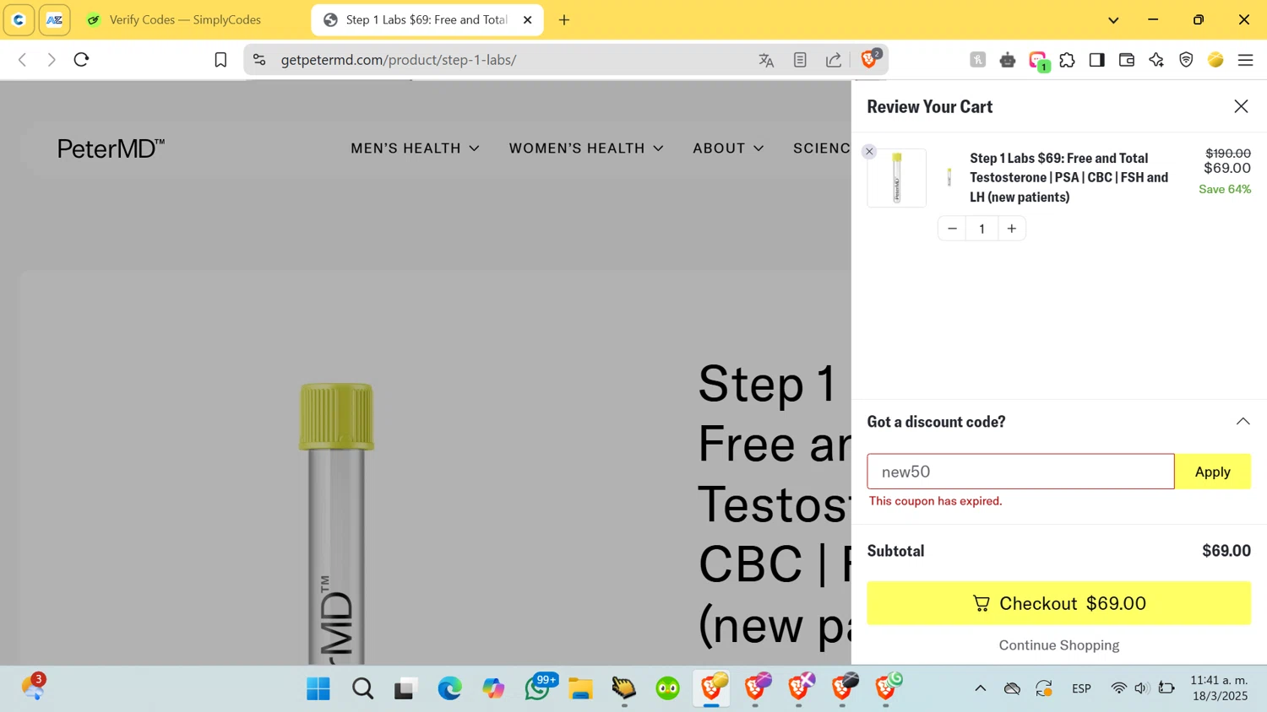Show hidden system tray icons
Viewport: 1267px width, 712px height.
[981, 688]
